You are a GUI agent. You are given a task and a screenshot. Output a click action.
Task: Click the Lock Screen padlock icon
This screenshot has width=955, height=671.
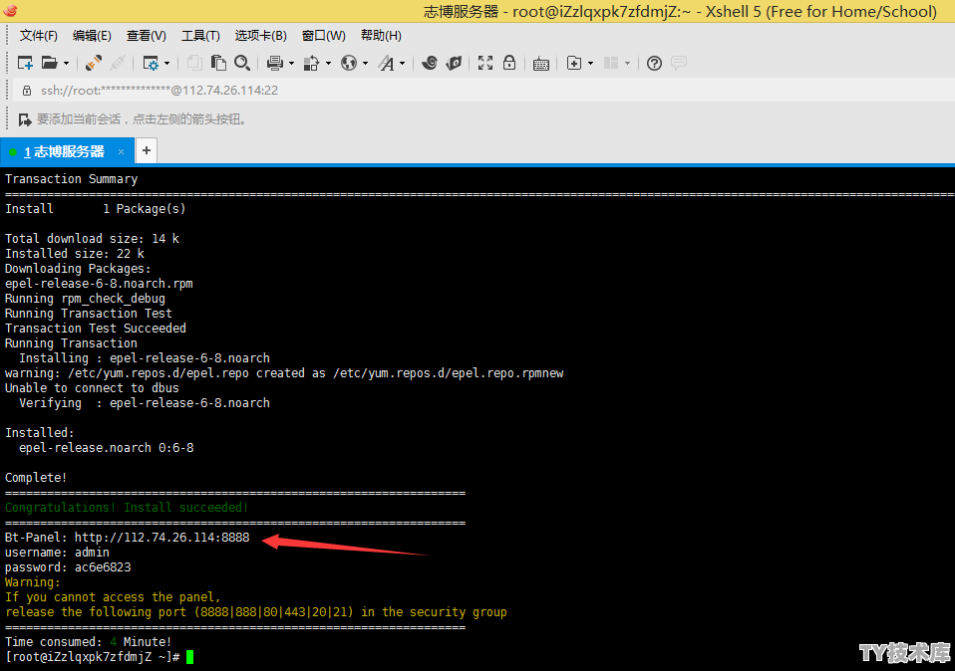click(509, 63)
